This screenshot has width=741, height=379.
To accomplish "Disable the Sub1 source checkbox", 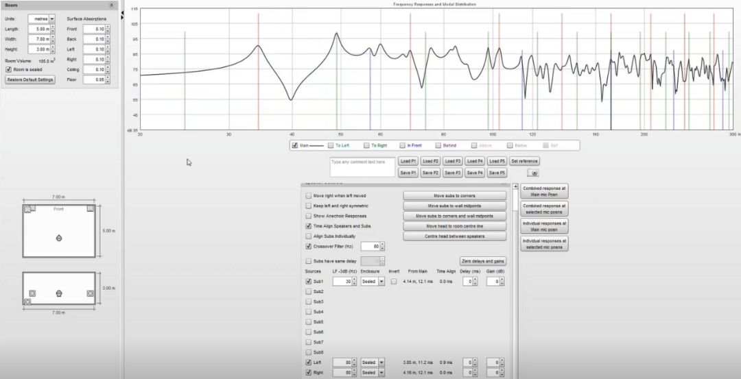I will (x=309, y=281).
